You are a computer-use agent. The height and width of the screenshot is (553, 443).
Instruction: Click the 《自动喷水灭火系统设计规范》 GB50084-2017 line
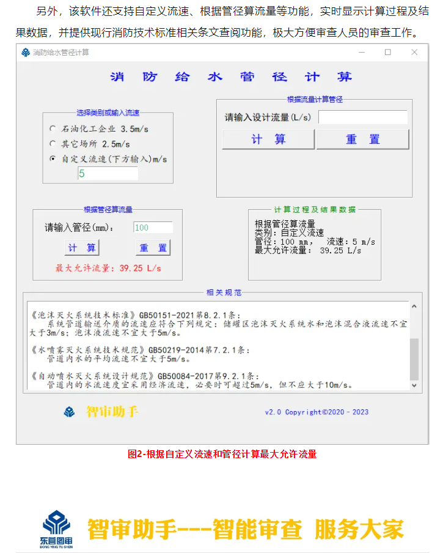click(145, 376)
